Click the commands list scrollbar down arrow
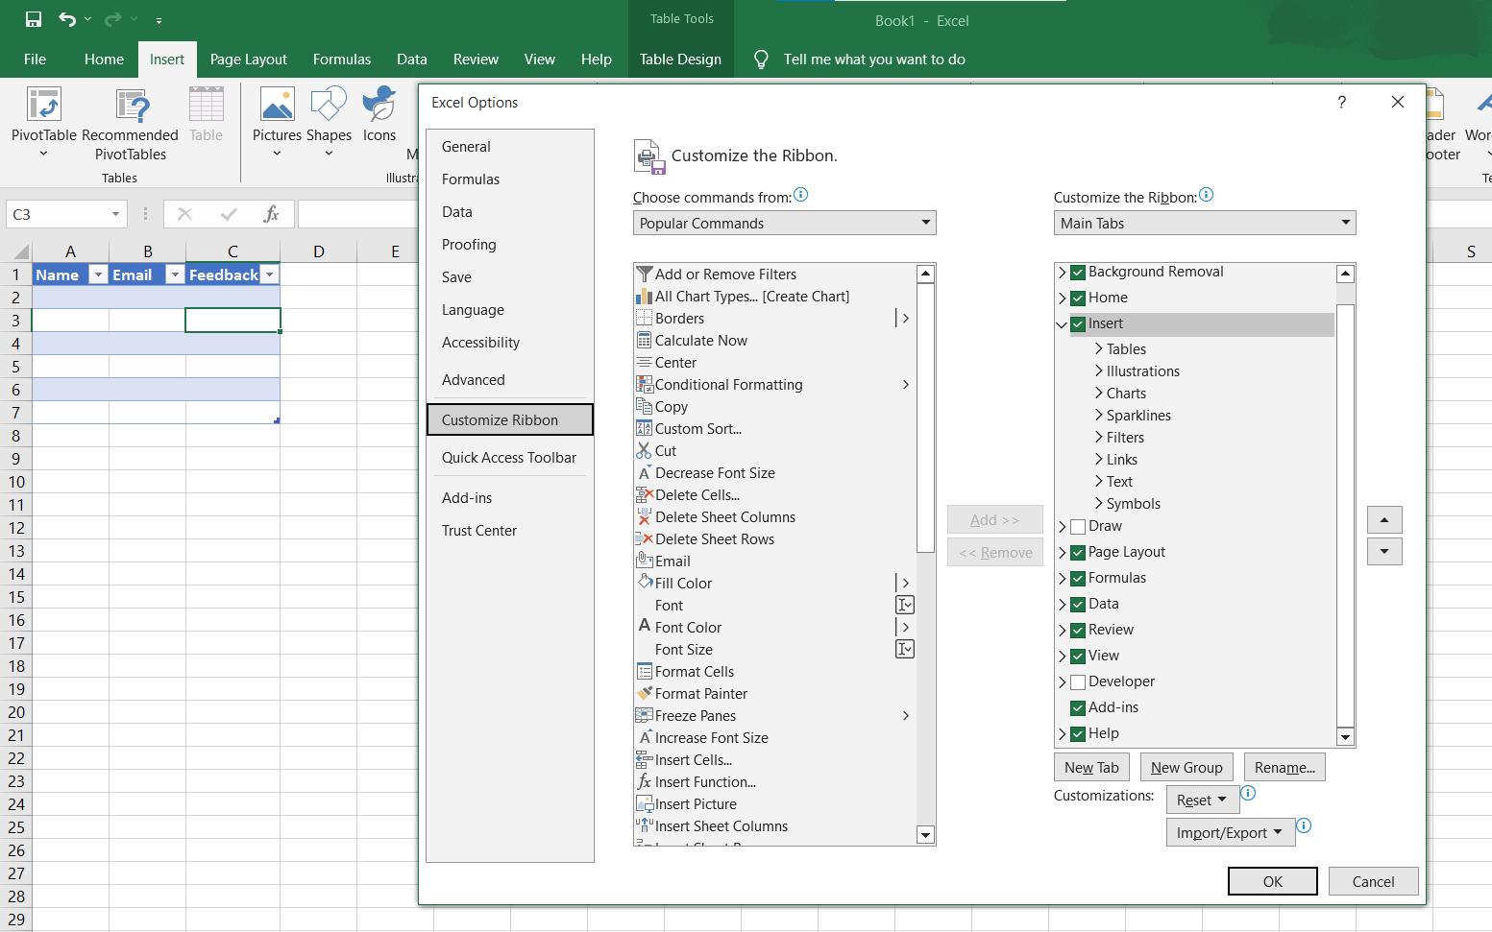The height and width of the screenshot is (932, 1492). tap(926, 835)
